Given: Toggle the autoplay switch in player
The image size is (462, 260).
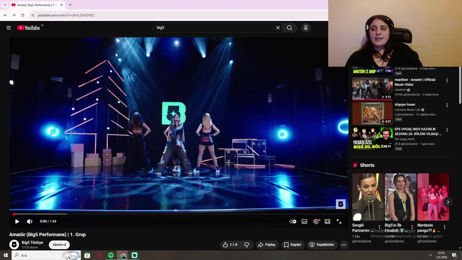Looking at the screenshot, I should [293, 221].
